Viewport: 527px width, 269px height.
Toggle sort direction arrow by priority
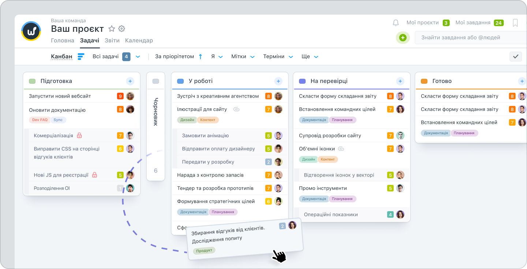point(200,57)
